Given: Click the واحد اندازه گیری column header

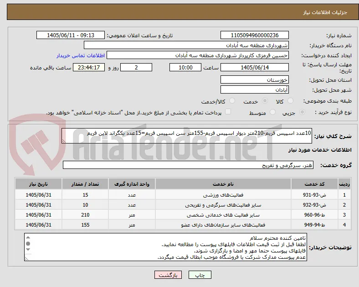Looking at the screenshot, I should pyautogui.click(x=132, y=184).
